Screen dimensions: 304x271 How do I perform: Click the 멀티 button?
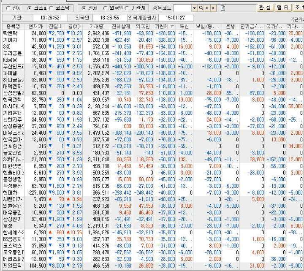(x=282, y=8)
